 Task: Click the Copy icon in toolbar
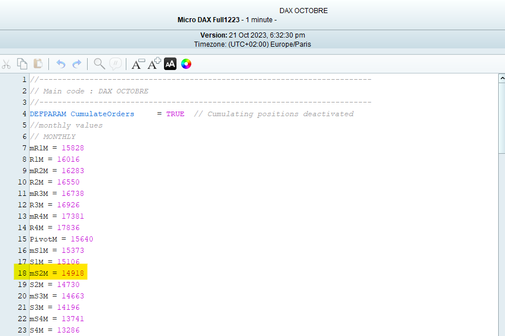coord(22,64)
